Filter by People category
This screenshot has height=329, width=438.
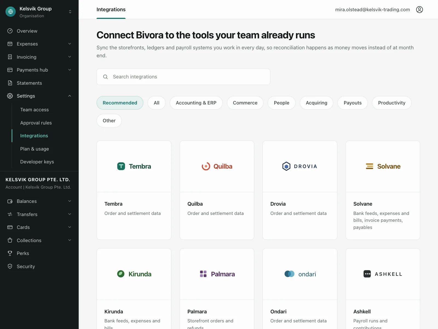click(281, 103)
